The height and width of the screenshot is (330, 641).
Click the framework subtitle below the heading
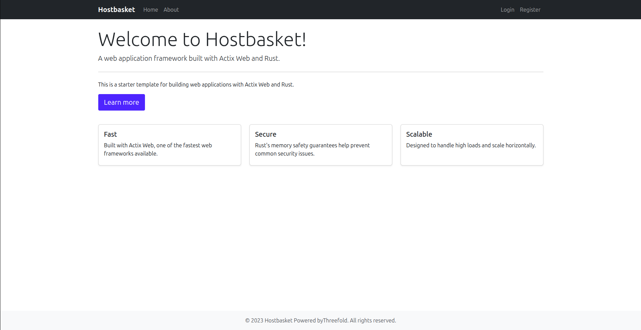(189, 58)
